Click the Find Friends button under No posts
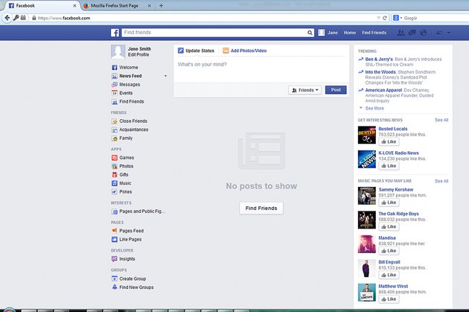469x312 pixels. click(261, 208)
